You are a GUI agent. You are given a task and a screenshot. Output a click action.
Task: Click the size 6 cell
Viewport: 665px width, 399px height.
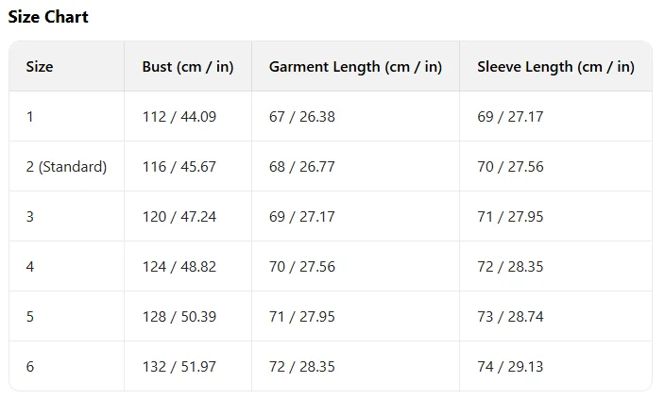click(x=30, y=367)
